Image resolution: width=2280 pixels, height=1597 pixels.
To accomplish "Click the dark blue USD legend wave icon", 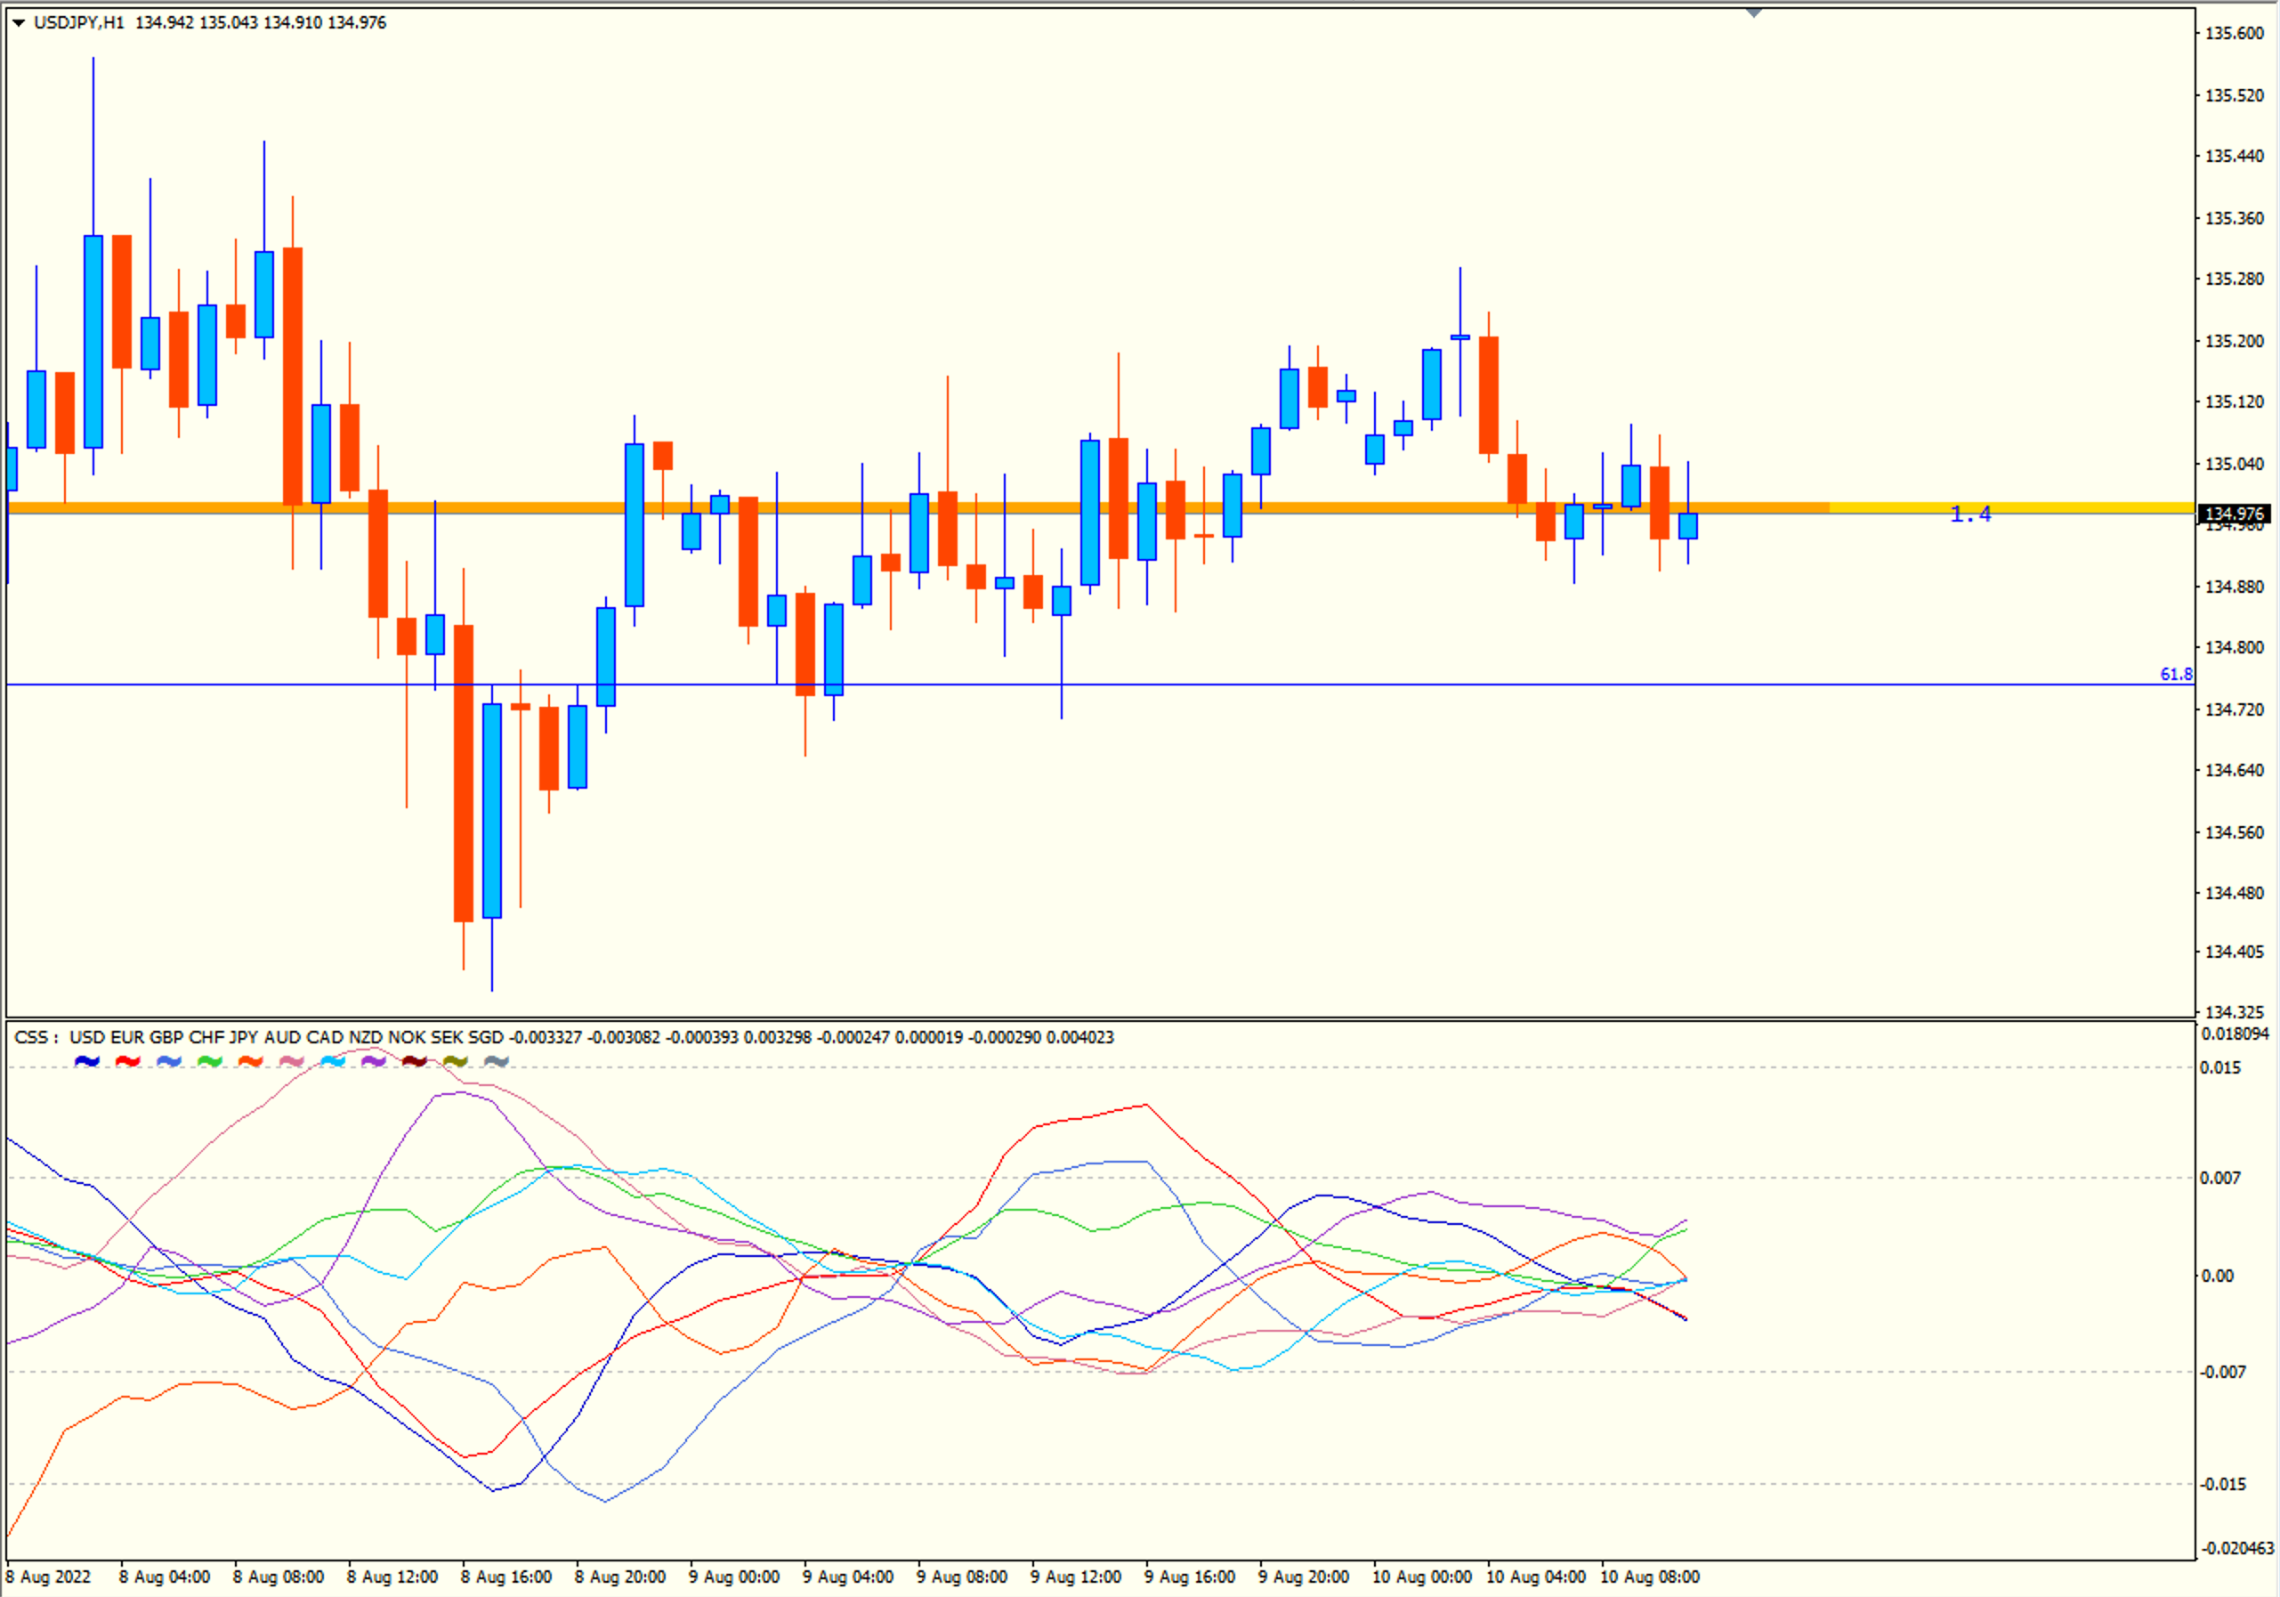I will point(87,1062).
